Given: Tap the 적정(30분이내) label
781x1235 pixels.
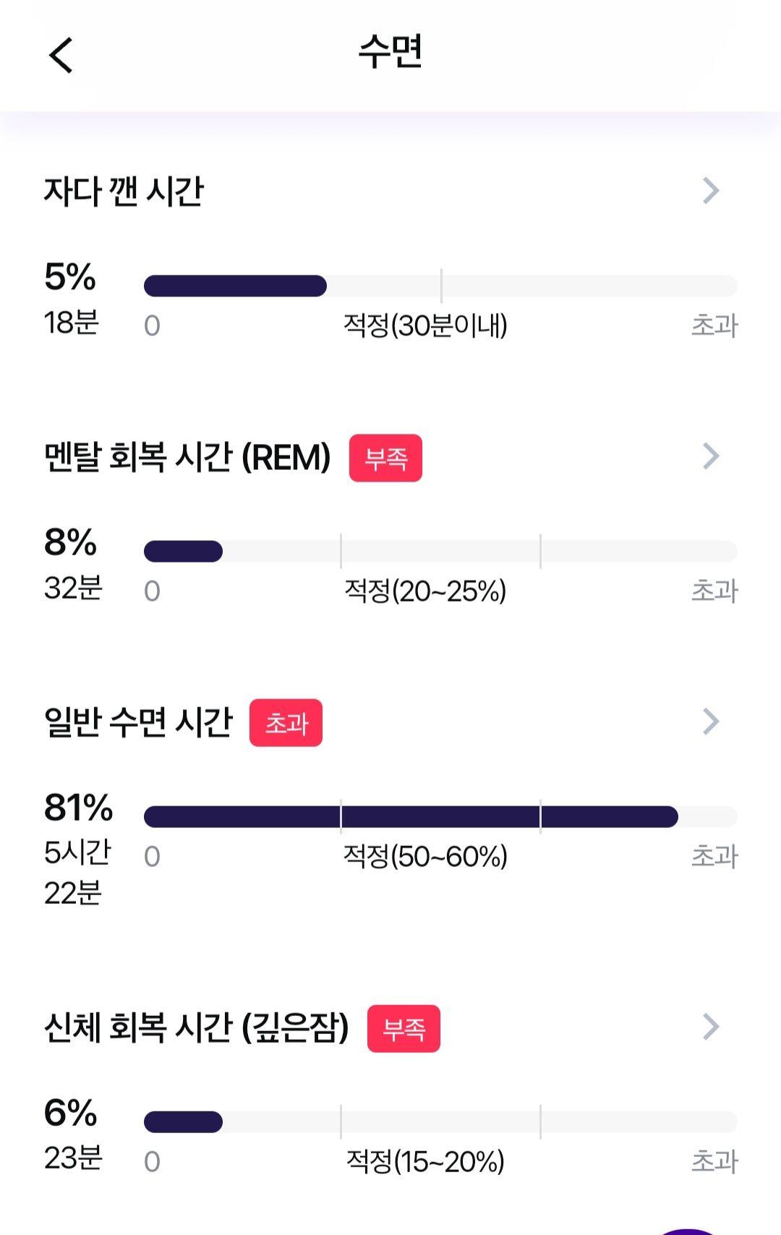Looking at the screenshot, I should (x=425, y=325).
